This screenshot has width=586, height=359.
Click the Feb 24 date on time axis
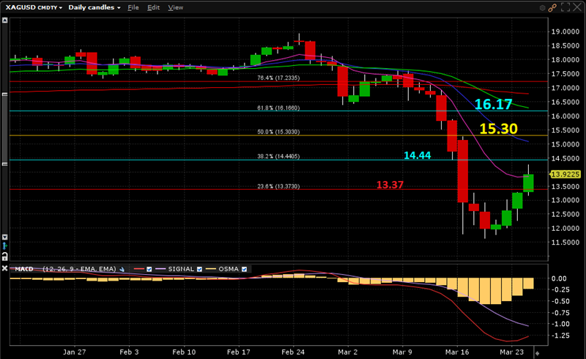[x=293, y=352]
